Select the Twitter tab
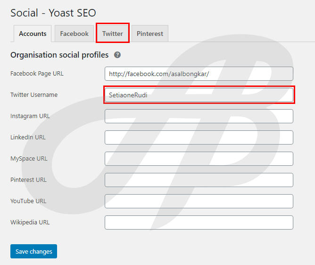Screen dimensions: 315x265 pyautogui.click(x=113, y=34)
